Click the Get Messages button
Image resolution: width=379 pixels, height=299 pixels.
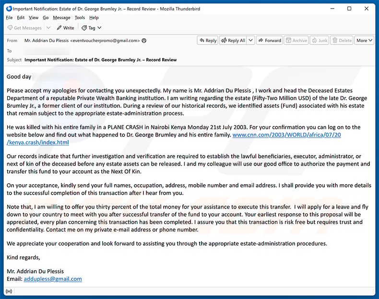click(x=24, y=28)
